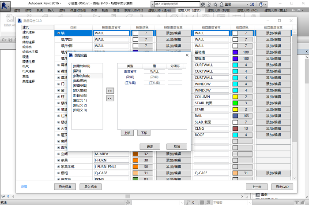This screenshot has width=309, height=205.
Task: Expand the 橱柜 category row
Action: (59, 173)
